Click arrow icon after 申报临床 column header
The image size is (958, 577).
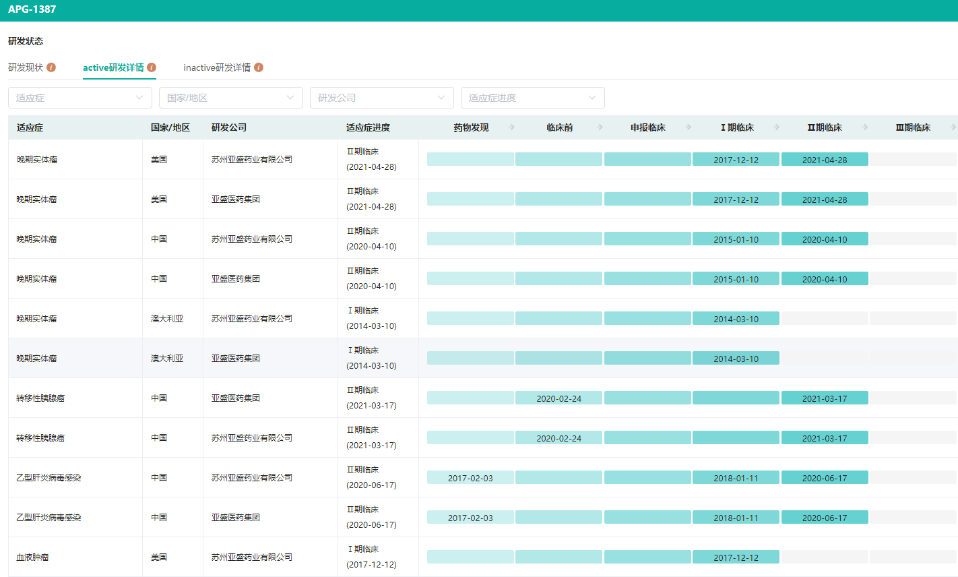pos(688,127)
